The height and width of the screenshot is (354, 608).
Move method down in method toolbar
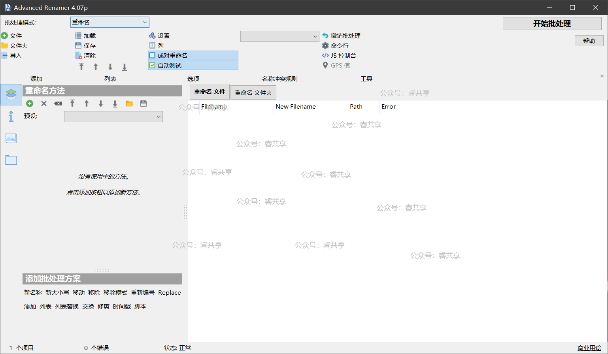click(x=101, y=104)
